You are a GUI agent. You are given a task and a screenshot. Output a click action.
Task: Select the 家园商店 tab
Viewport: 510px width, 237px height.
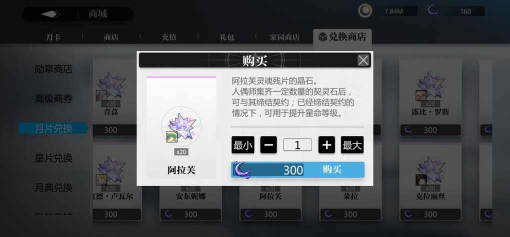(x=284, y=37)
